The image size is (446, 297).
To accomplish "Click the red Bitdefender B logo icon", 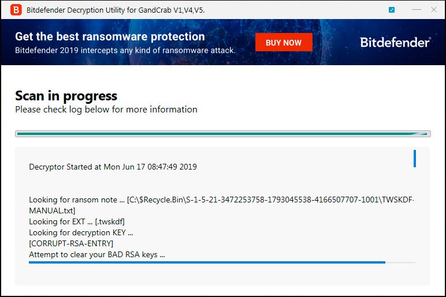I will [x=16, y=10].
